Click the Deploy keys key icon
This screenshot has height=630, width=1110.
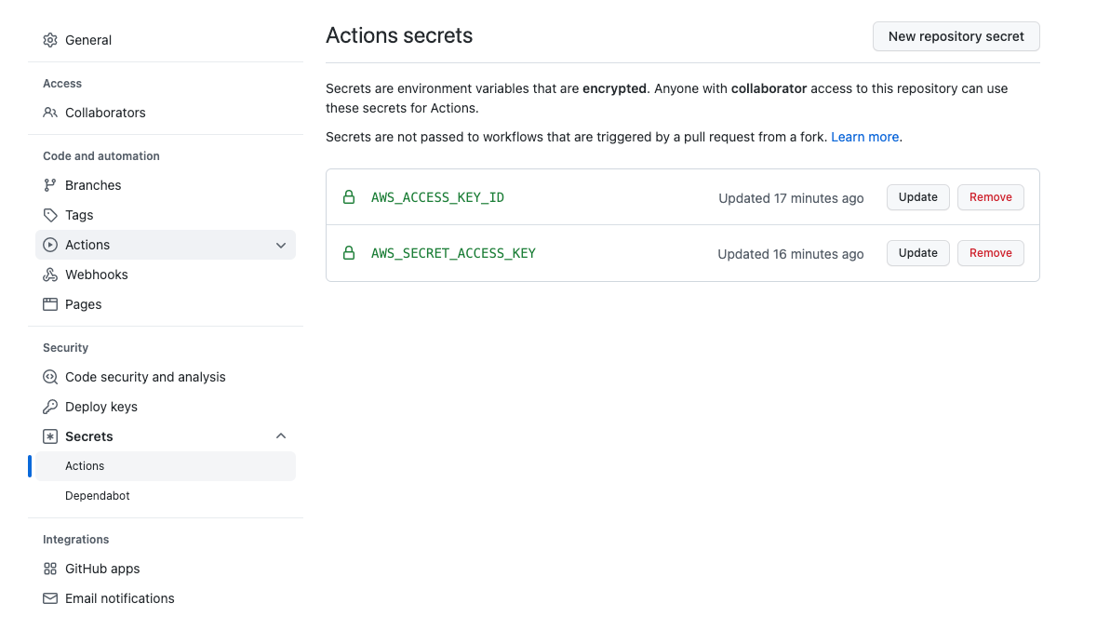50,407
